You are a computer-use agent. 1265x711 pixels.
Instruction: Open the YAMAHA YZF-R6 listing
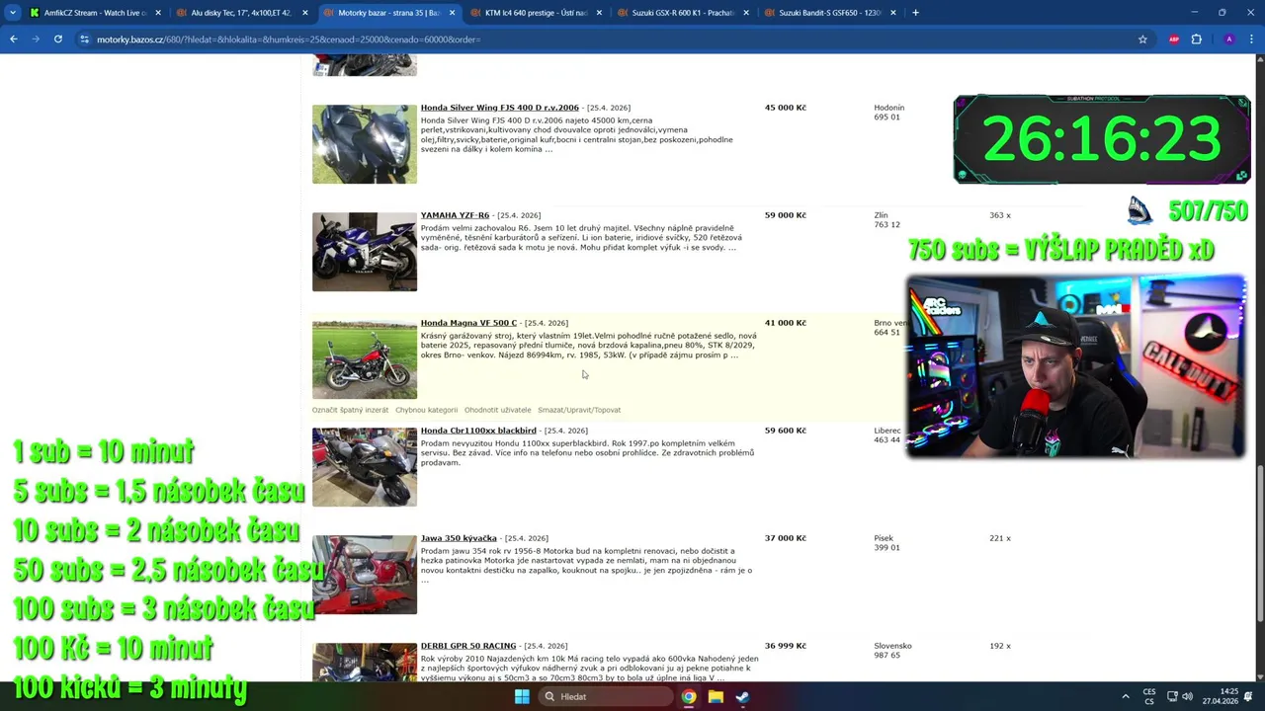455,215
